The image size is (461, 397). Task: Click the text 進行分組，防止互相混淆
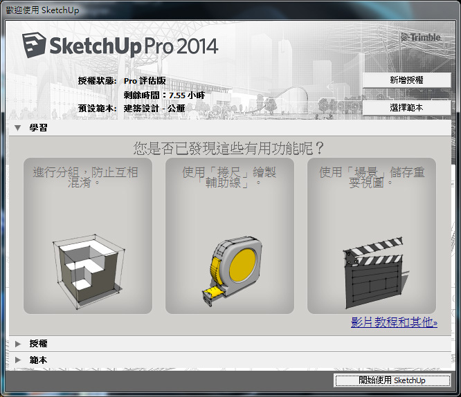(85, 177)
